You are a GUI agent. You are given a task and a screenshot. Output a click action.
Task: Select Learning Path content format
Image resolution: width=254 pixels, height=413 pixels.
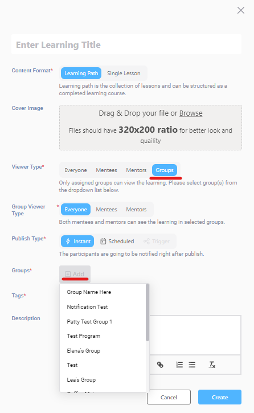tap(81, 73)
